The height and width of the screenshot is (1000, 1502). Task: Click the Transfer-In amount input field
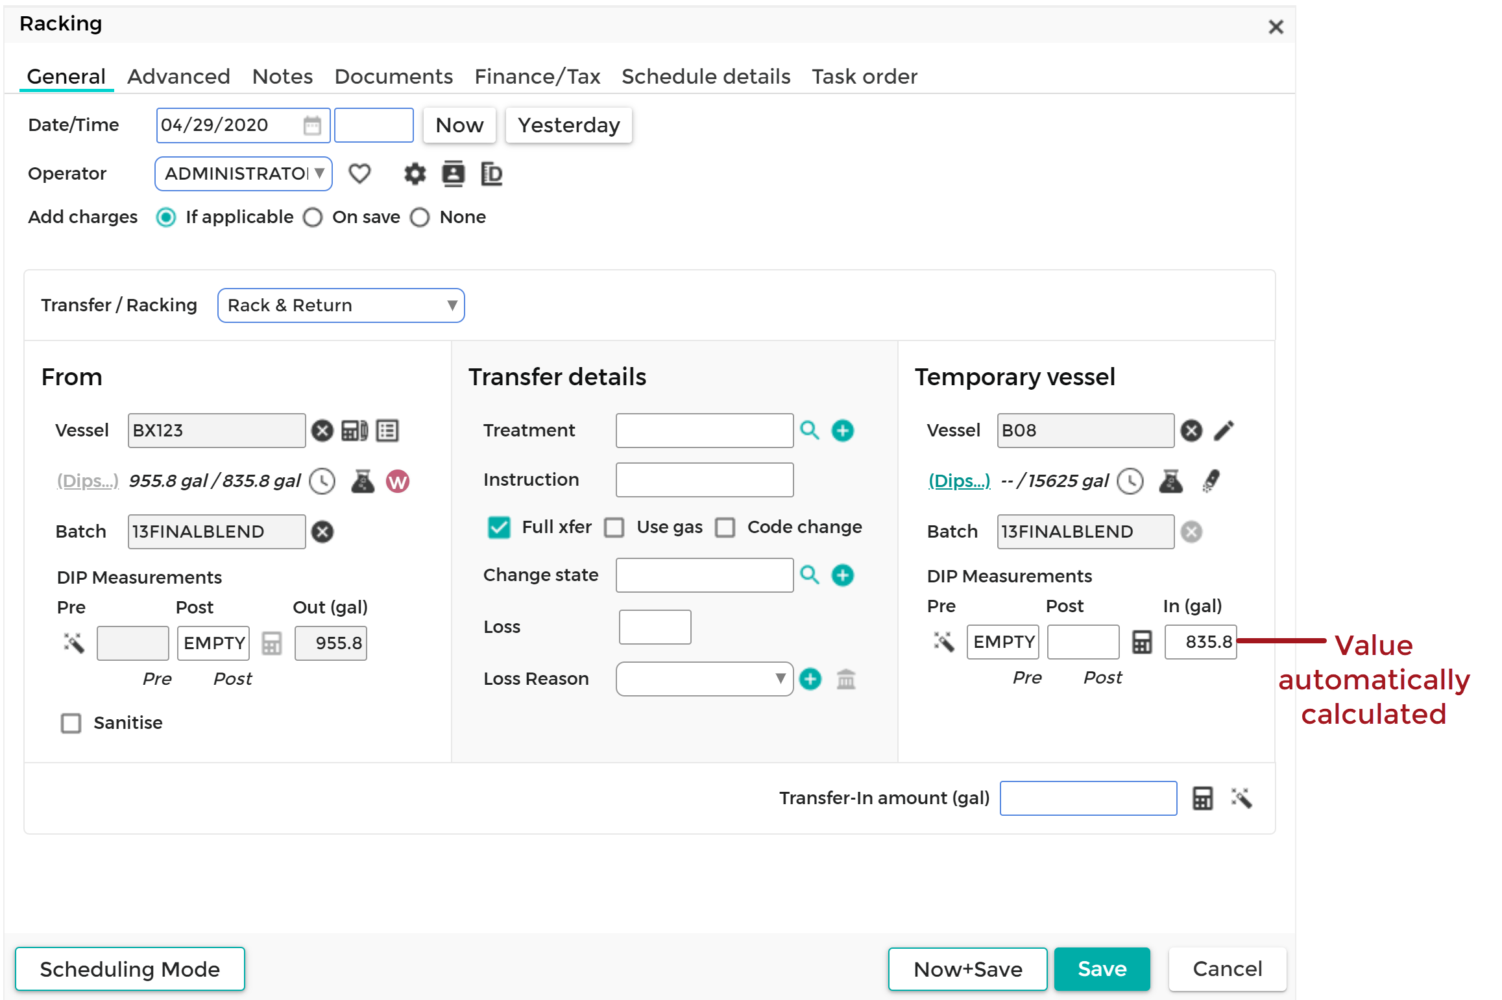click(1088, 798)
